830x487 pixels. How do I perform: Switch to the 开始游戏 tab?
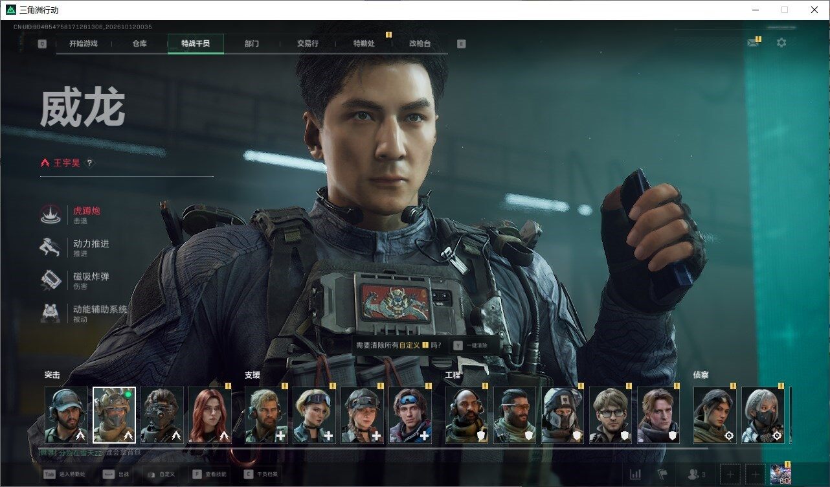84,44
